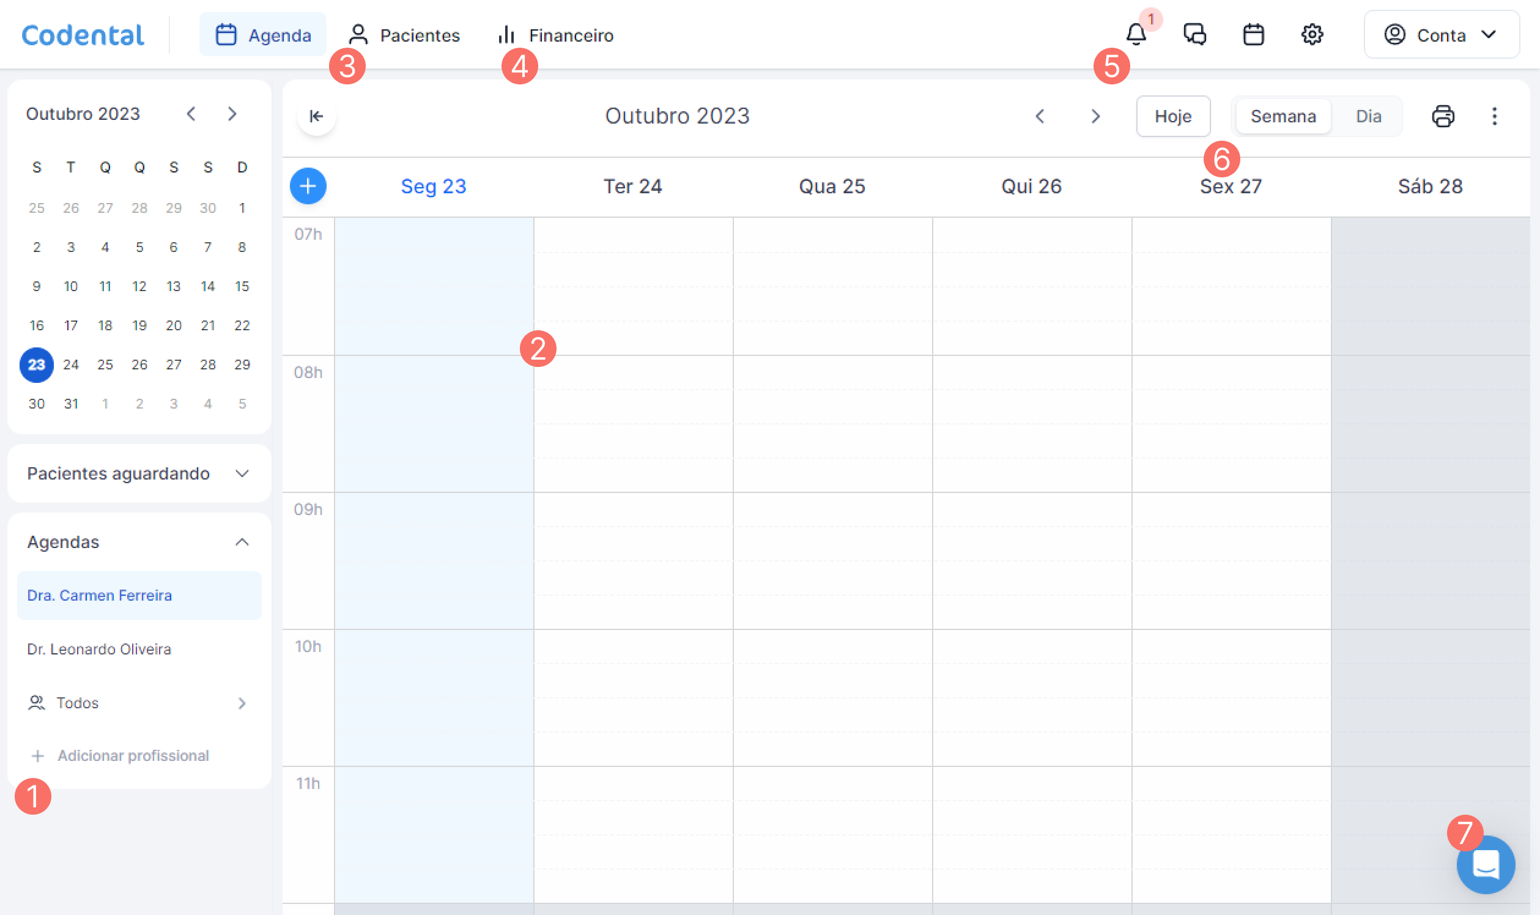
Task: Open the Conta account dropdown
Action: 1441,34
